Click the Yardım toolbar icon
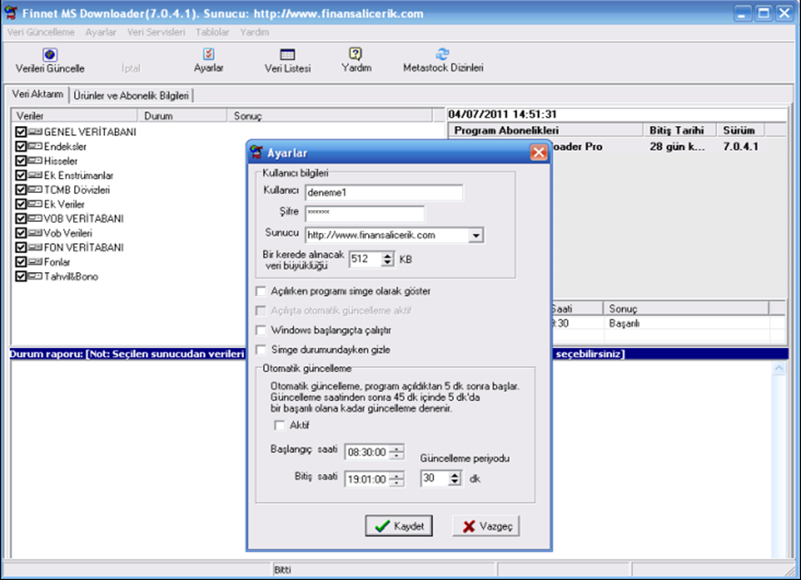 pyautogui.click(x=356, y=55)
